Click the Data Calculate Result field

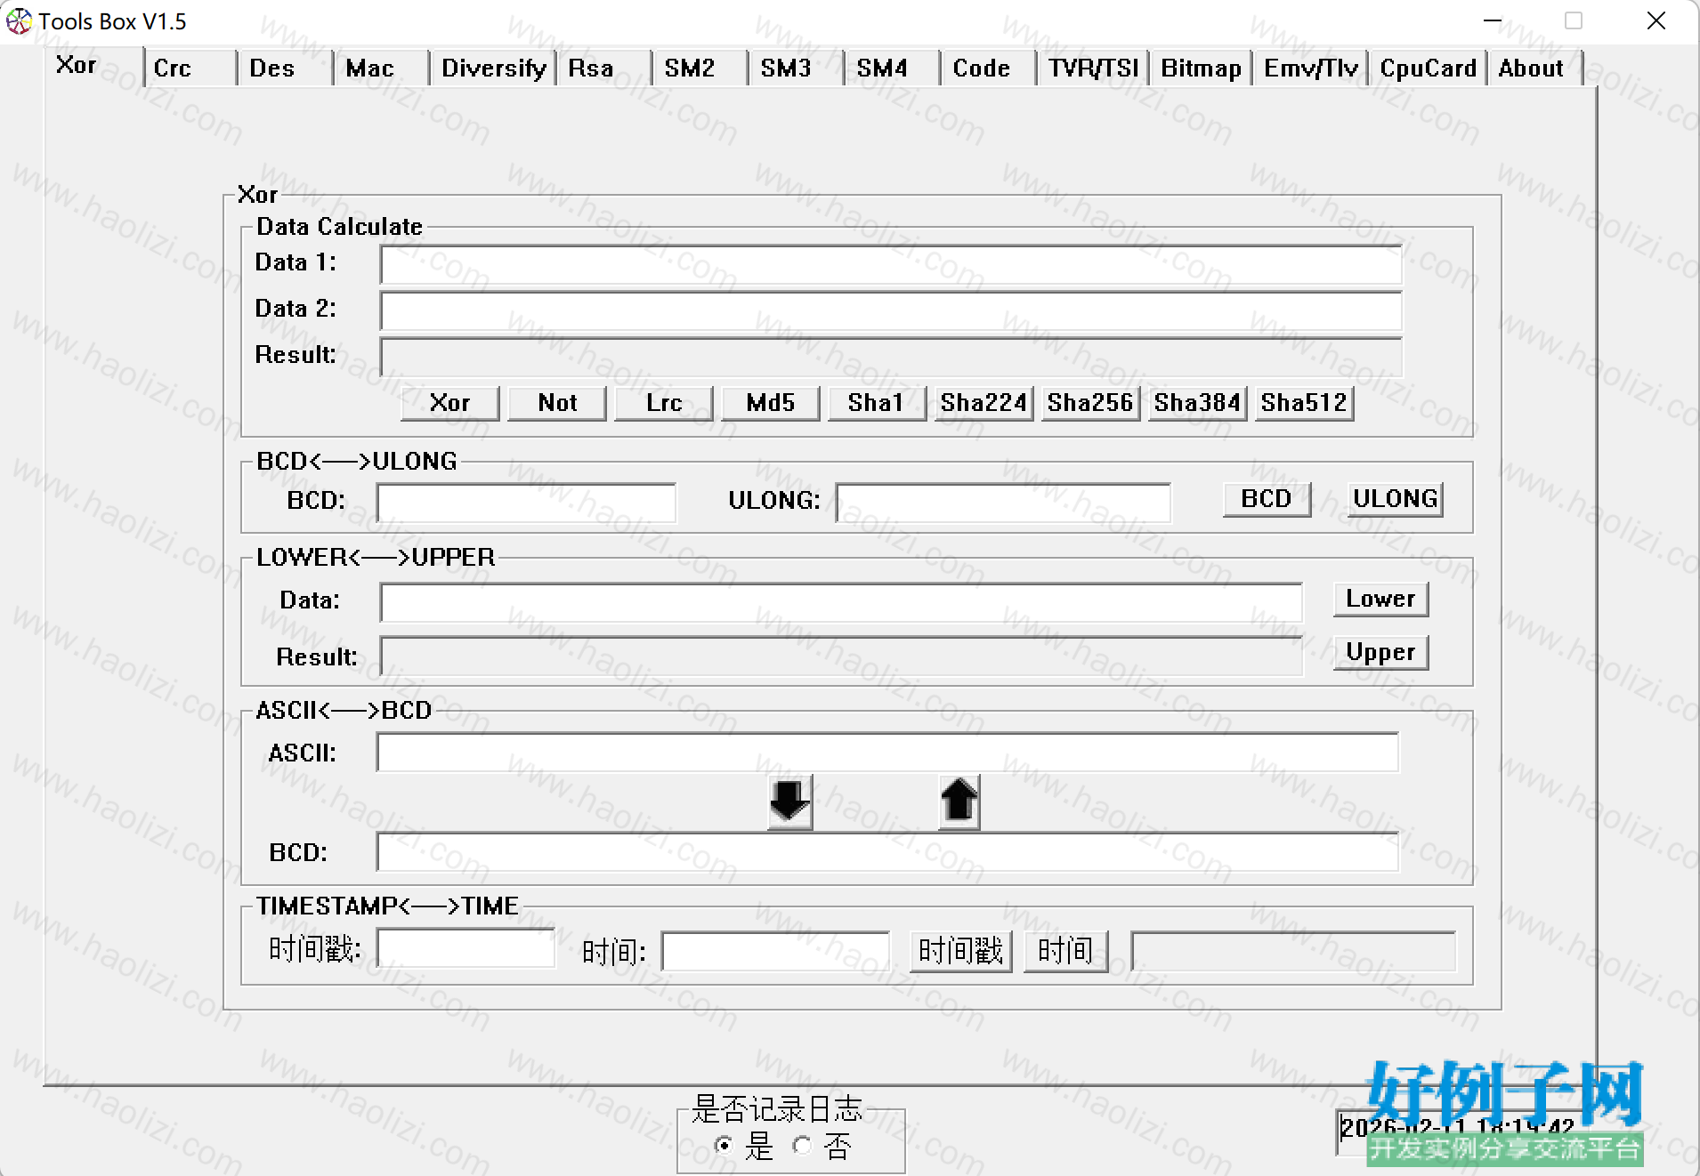[891, 358]
